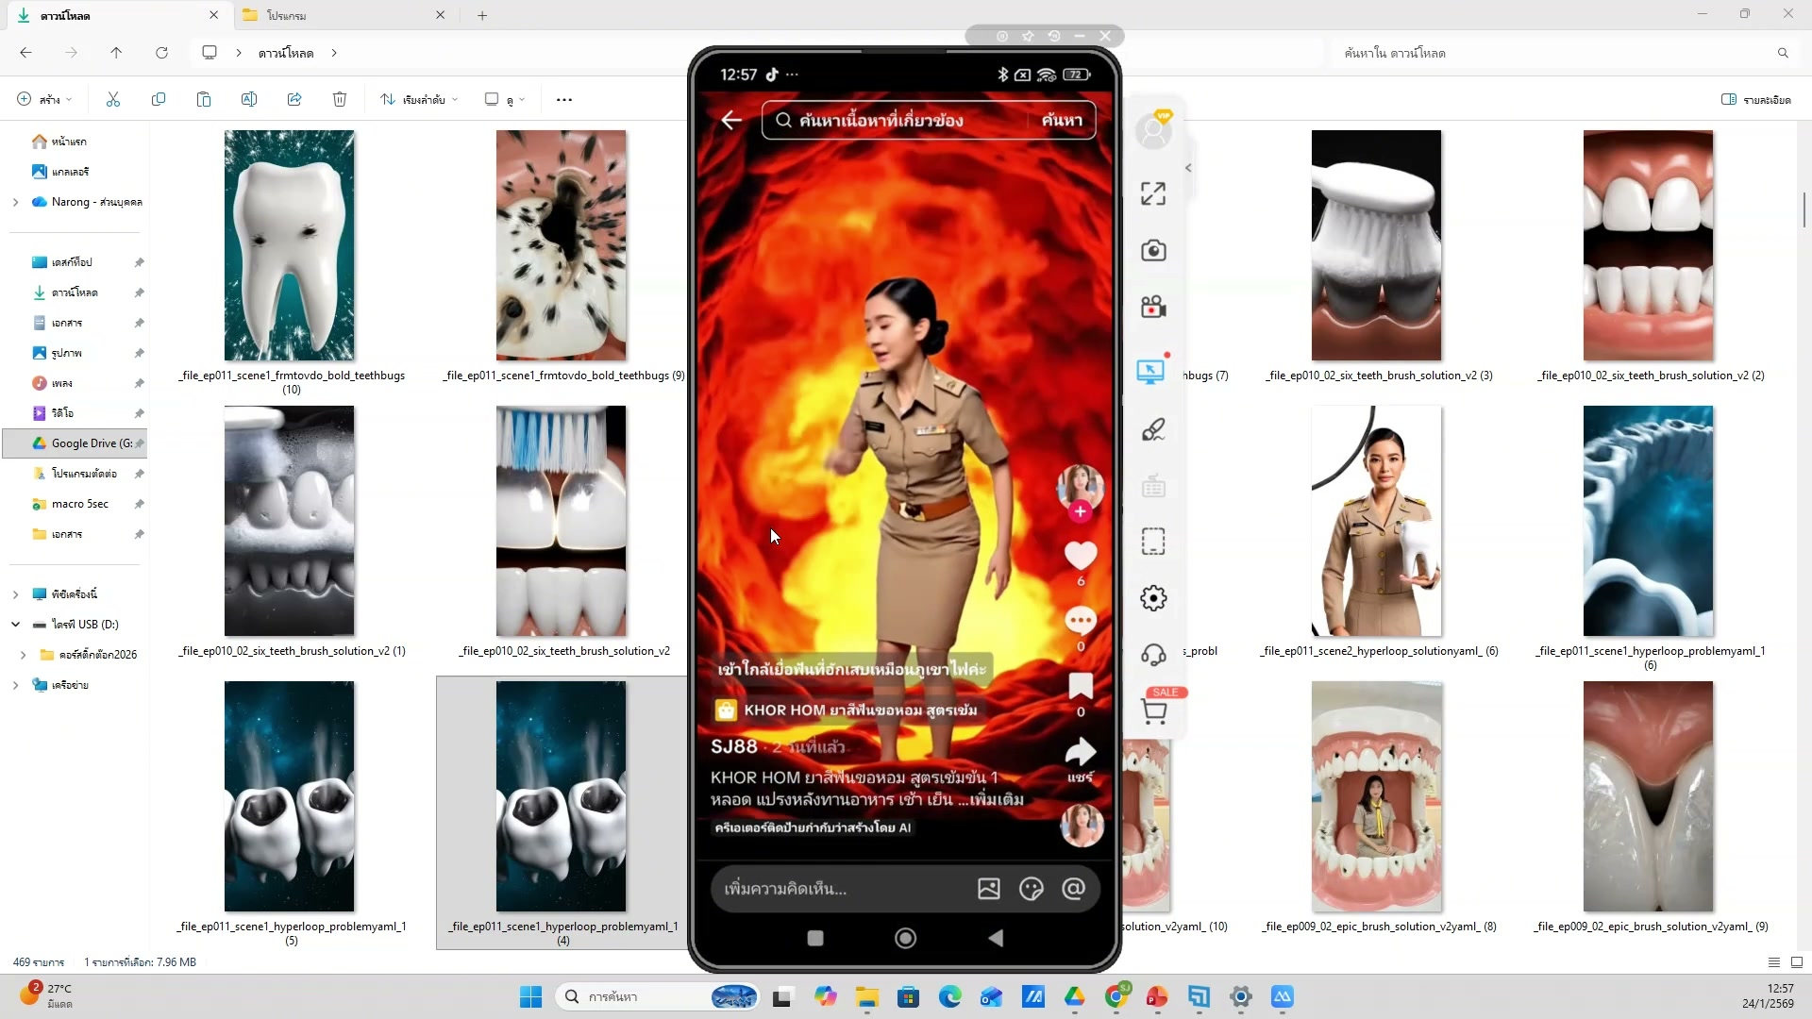1812x1019 pixels.
Task: Take a screenshot with the camera icon
Action: (x=1152, y=250)
